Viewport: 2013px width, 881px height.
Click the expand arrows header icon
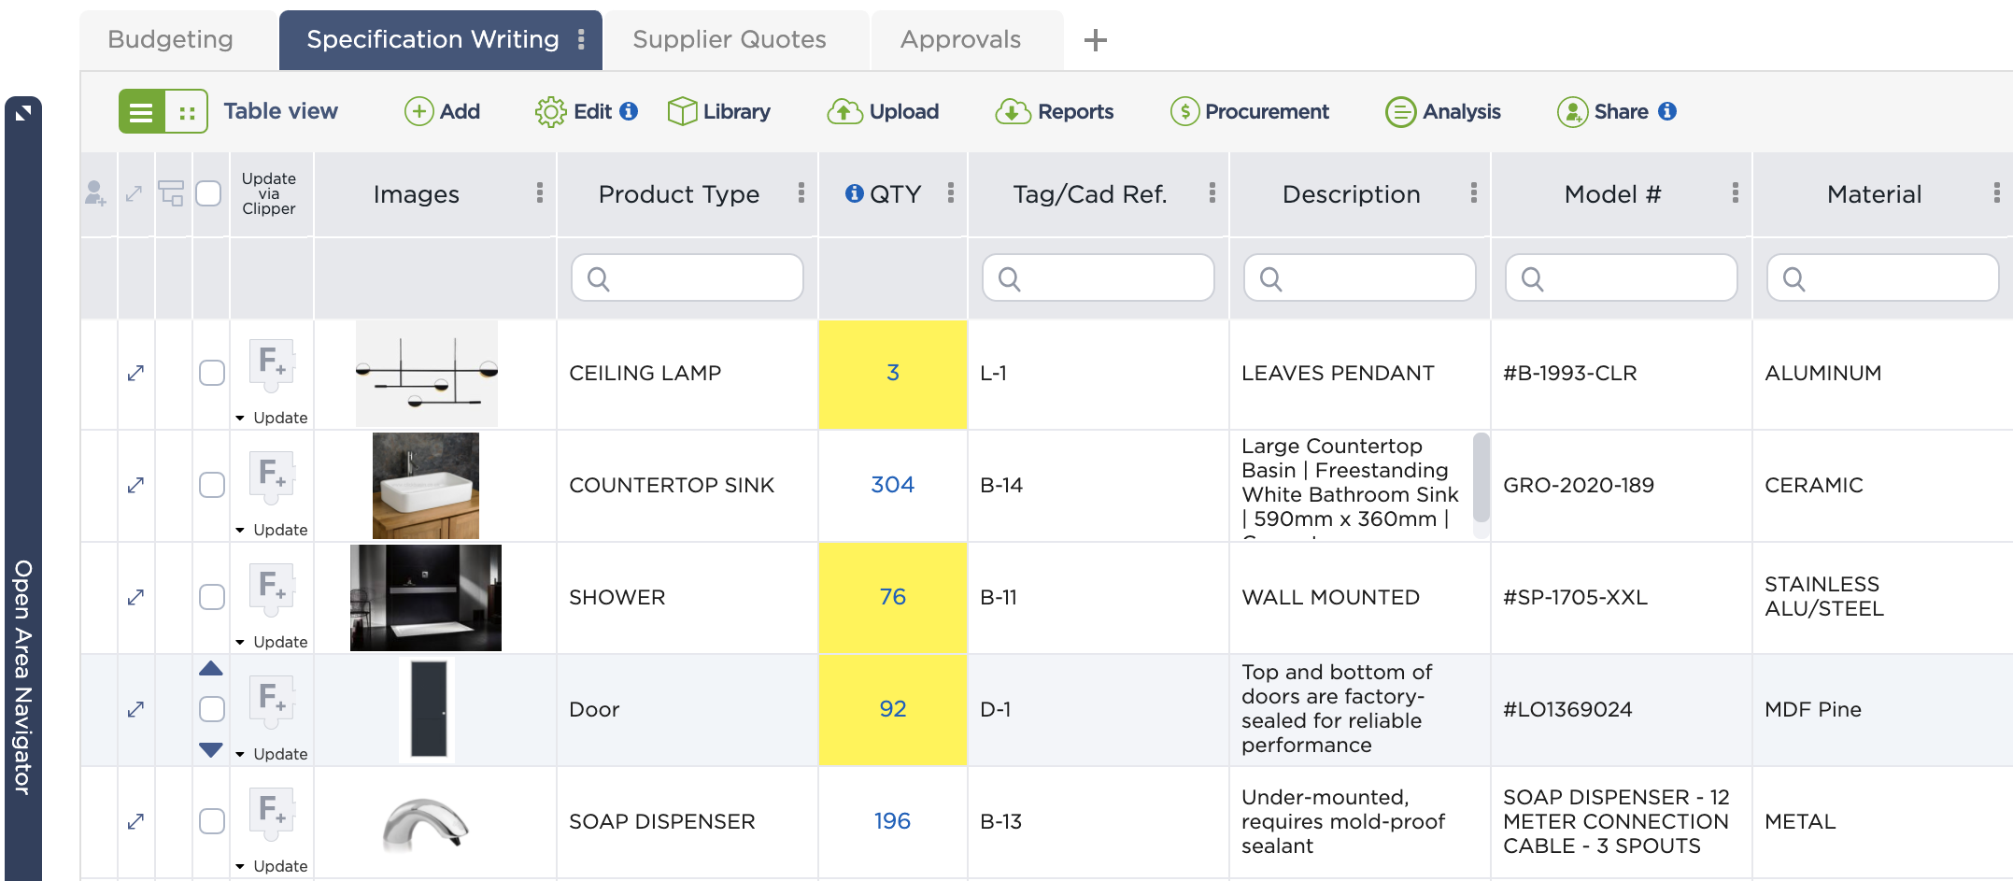[x=135, y=193]
